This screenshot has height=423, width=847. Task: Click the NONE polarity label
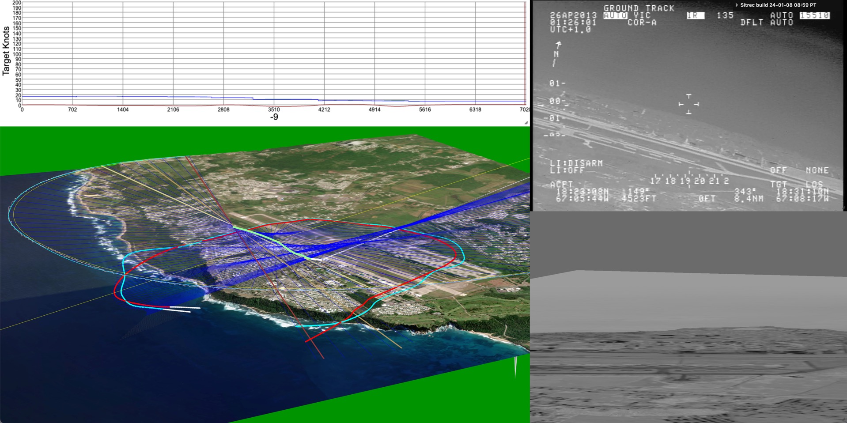(x=818, y=170)
